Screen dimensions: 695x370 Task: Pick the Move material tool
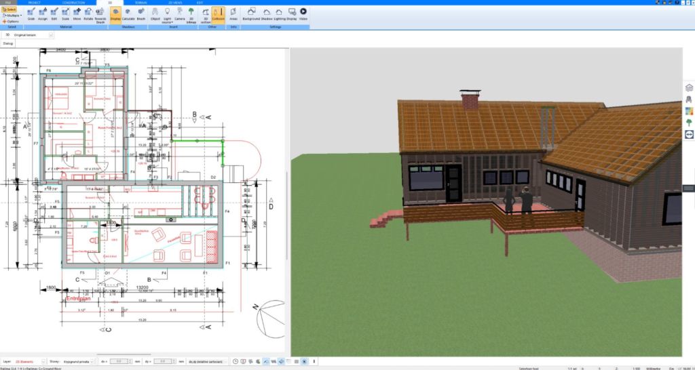77,15
